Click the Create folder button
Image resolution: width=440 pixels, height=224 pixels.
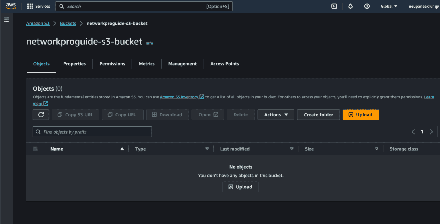(x=318, y=115)
